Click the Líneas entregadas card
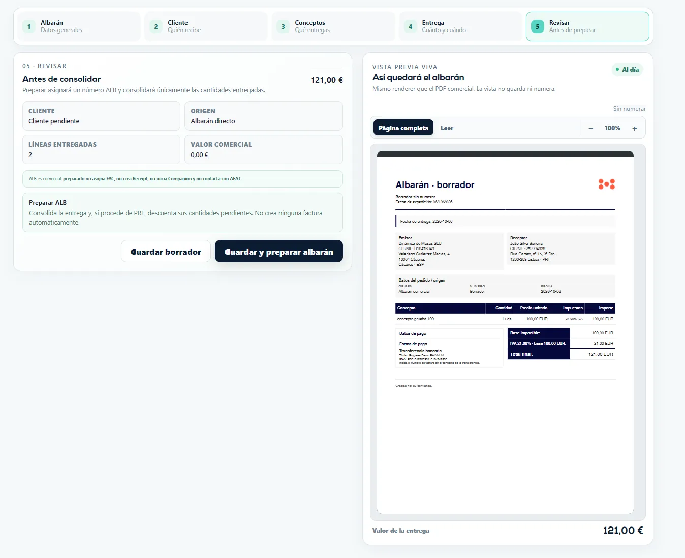Image resolution: width=685 pixels, height=558 pixels. click(x=101, y=149)
